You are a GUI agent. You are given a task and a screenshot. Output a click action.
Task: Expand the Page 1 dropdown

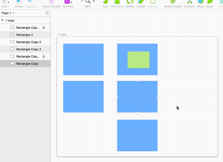pyautogui.click(x=8, y=13)
